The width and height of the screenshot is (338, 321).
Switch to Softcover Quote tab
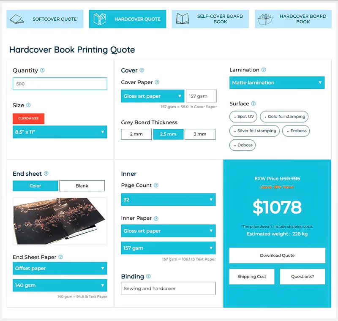pyautogui.click(x=44, y=19)
